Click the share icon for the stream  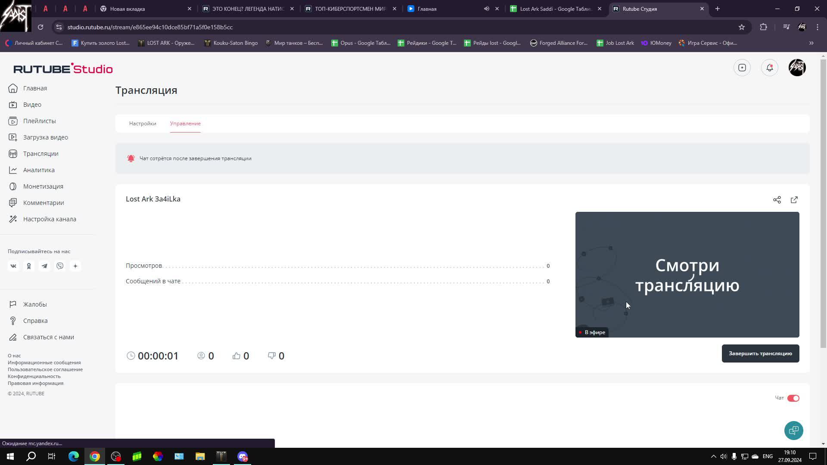(777, 200)
